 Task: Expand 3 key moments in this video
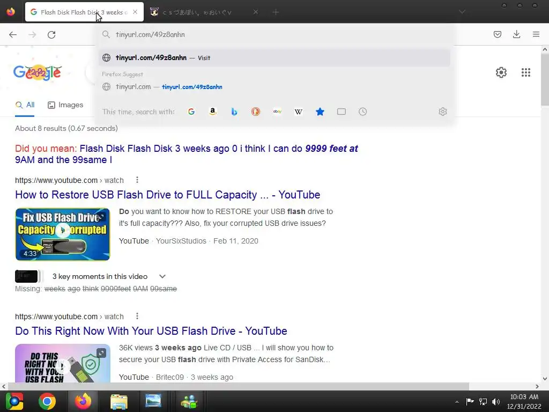point(162,276)
